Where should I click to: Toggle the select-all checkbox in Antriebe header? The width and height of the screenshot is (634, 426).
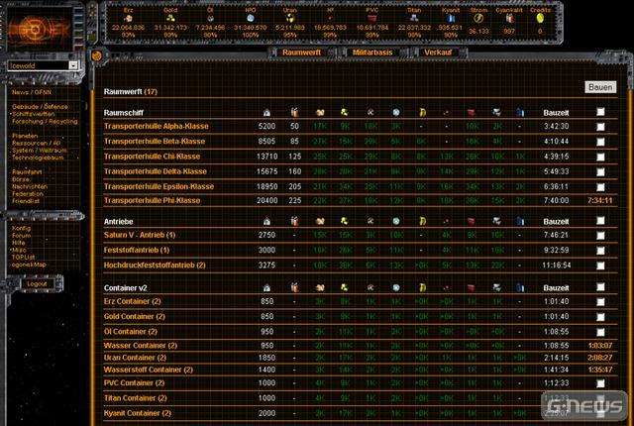click(x=601, y=220)
